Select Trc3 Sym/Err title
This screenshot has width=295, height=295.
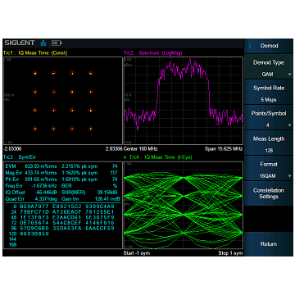[x=20, y=157]
